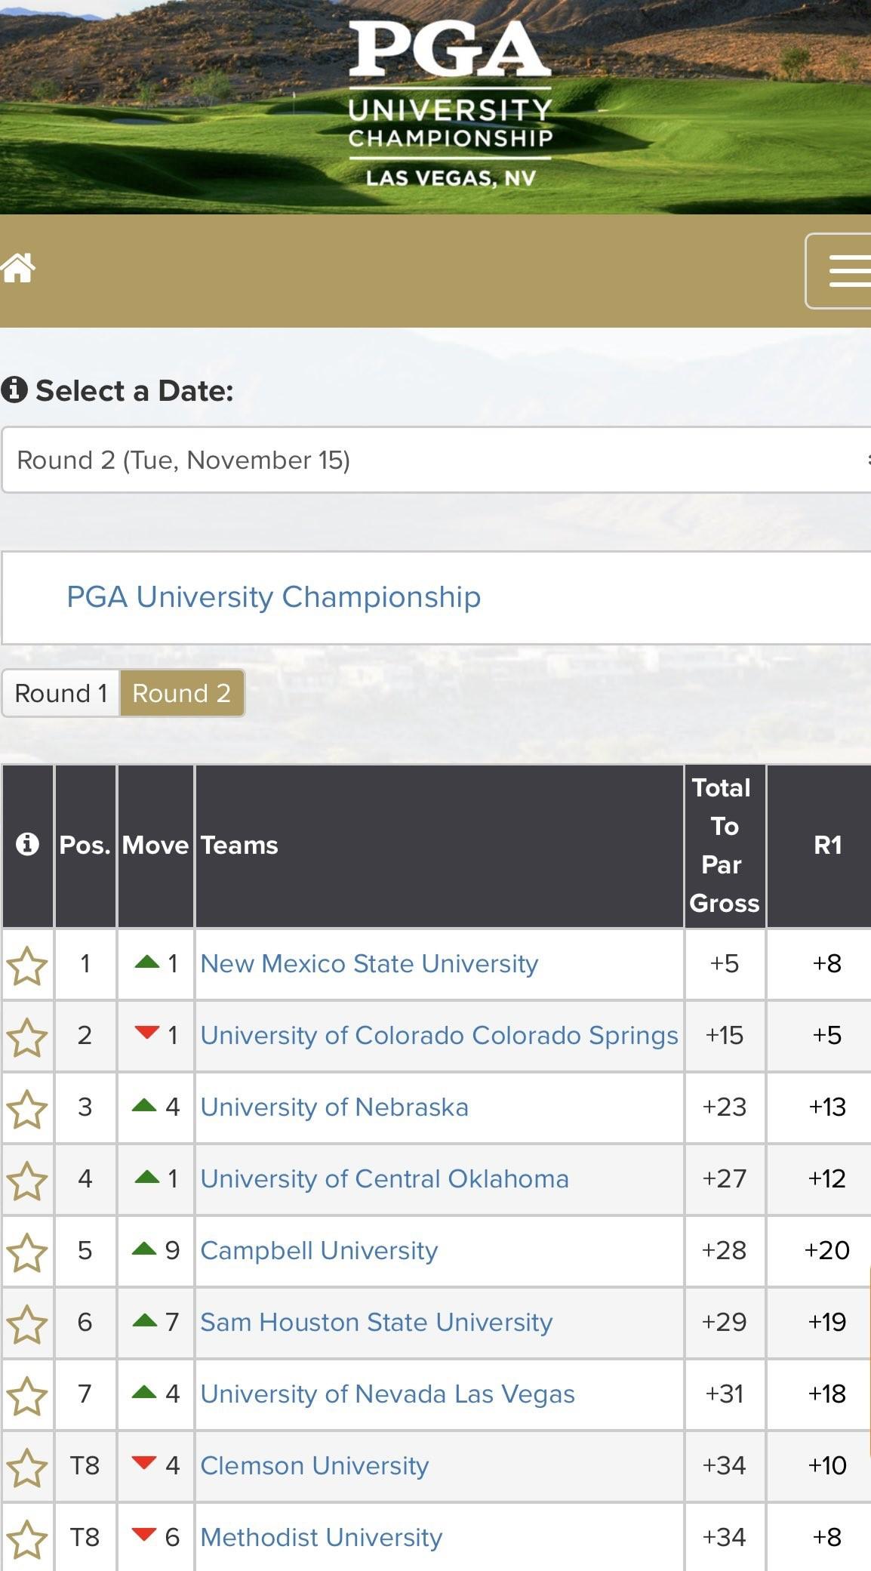
Task: Star the University of Nebraska row
Action: pos(27,1109)
